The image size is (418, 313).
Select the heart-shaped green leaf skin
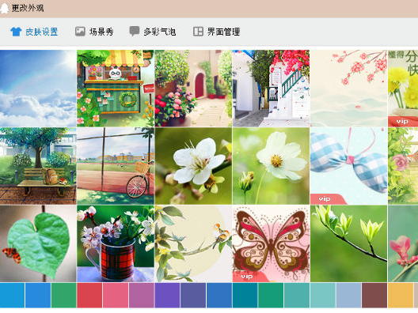38,243
